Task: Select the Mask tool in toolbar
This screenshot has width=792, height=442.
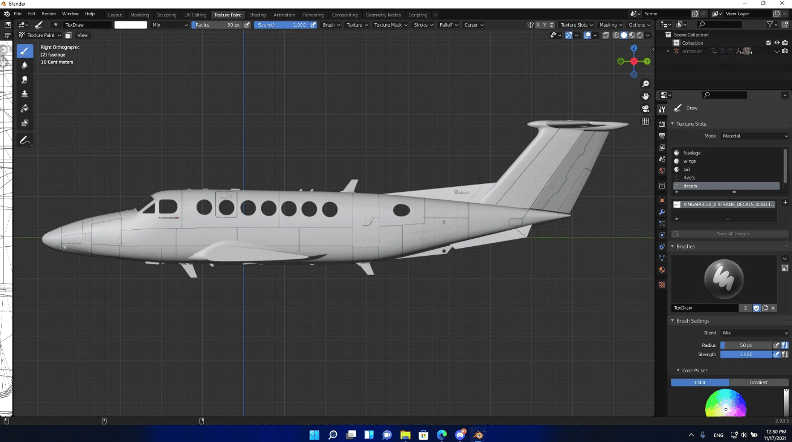Action: 25,123
